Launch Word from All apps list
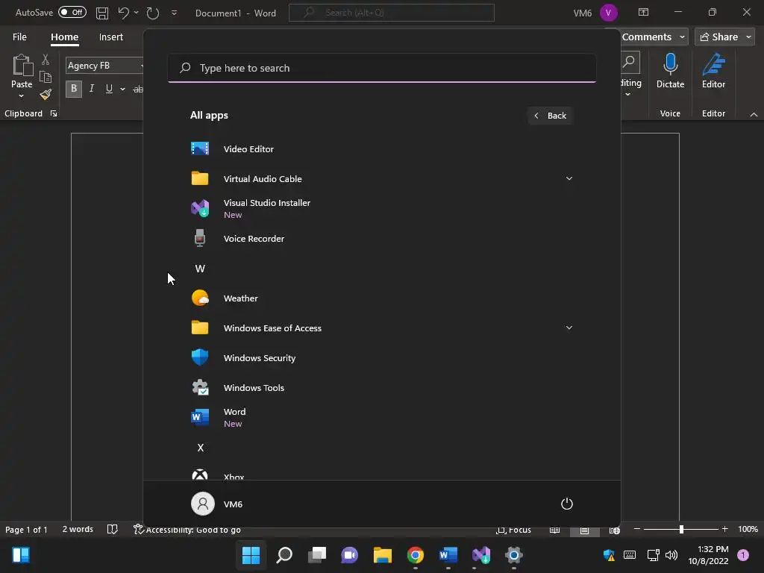Screen dimensions: 764x573 pyautogui.click(x=381, y=418)
